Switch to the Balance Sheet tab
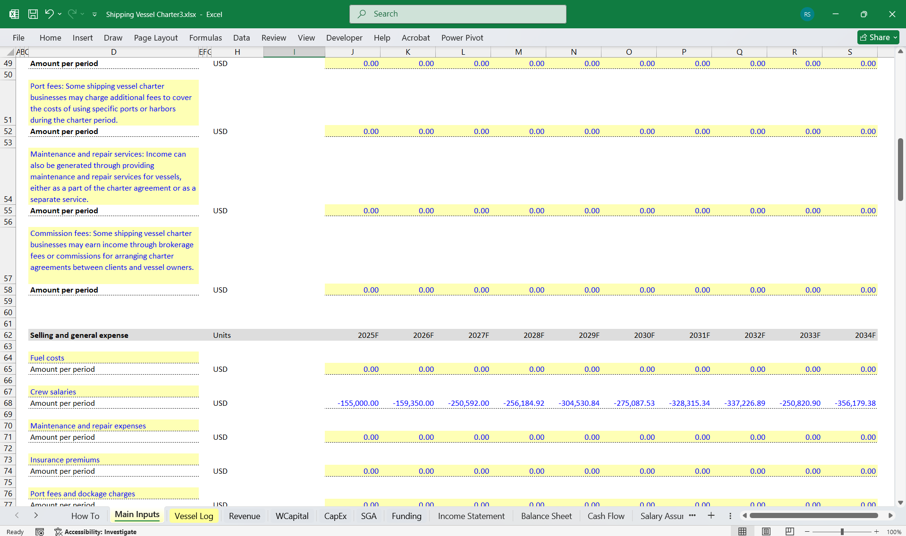 pos(546,516)
